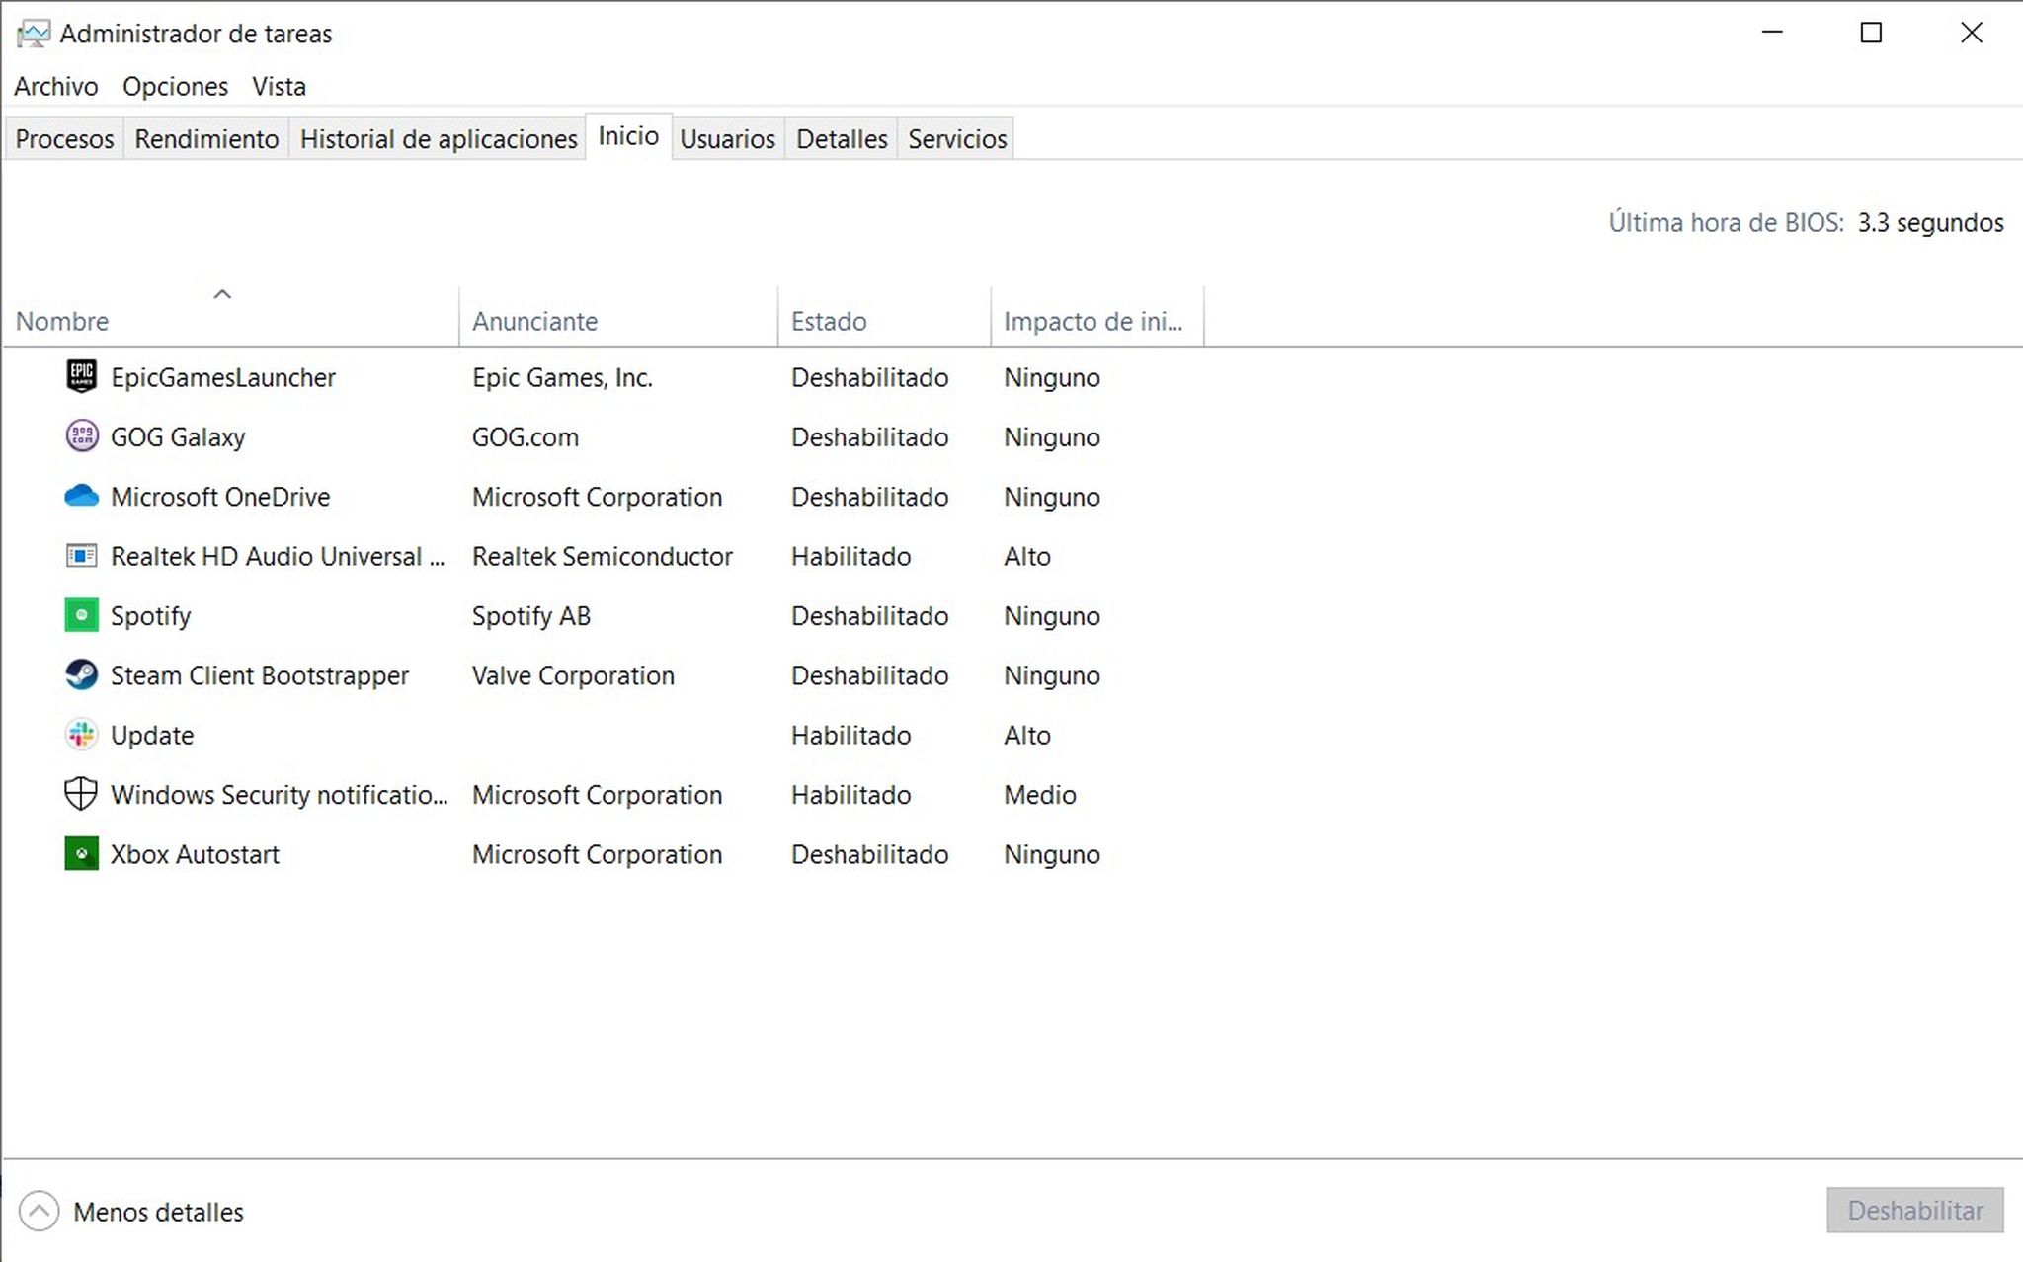The width and height of the screenshot is (2023, 1262).
Task: Open the Servicios tab
Action: pos(955,138)
